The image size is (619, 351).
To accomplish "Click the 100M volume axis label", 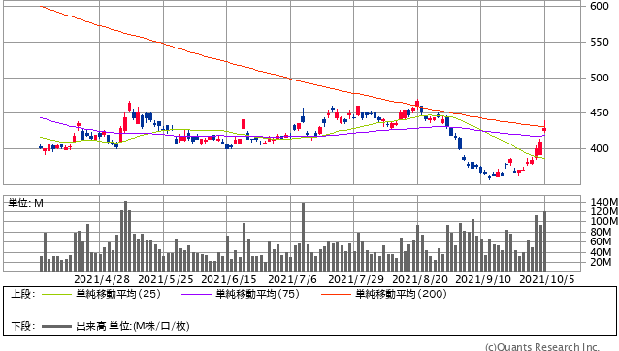I will 604,222.
